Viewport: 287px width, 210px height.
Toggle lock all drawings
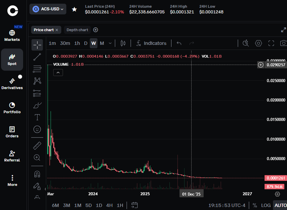click(37, 186)
